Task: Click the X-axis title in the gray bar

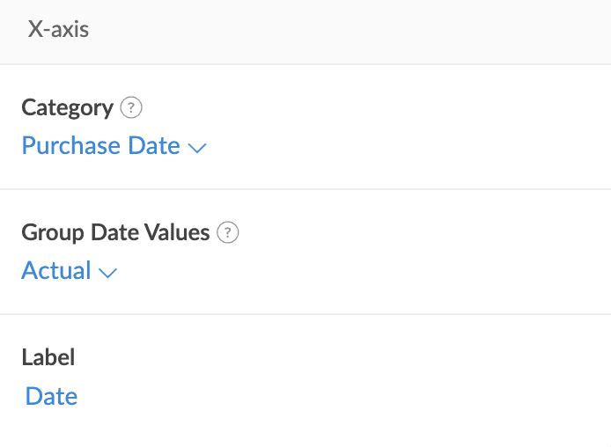Action: tap(58, 30)
